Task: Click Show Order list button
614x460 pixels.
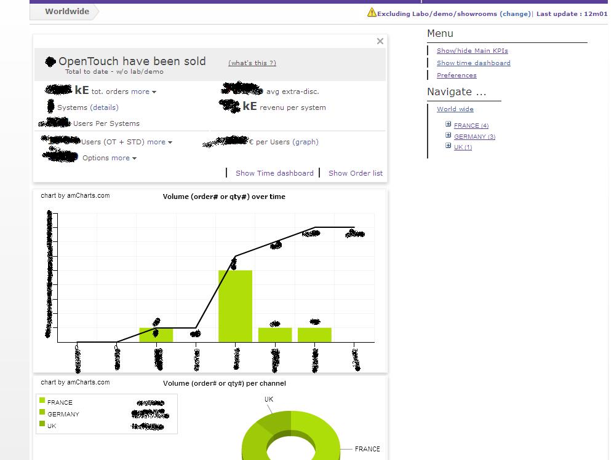Action: (356, 173)
